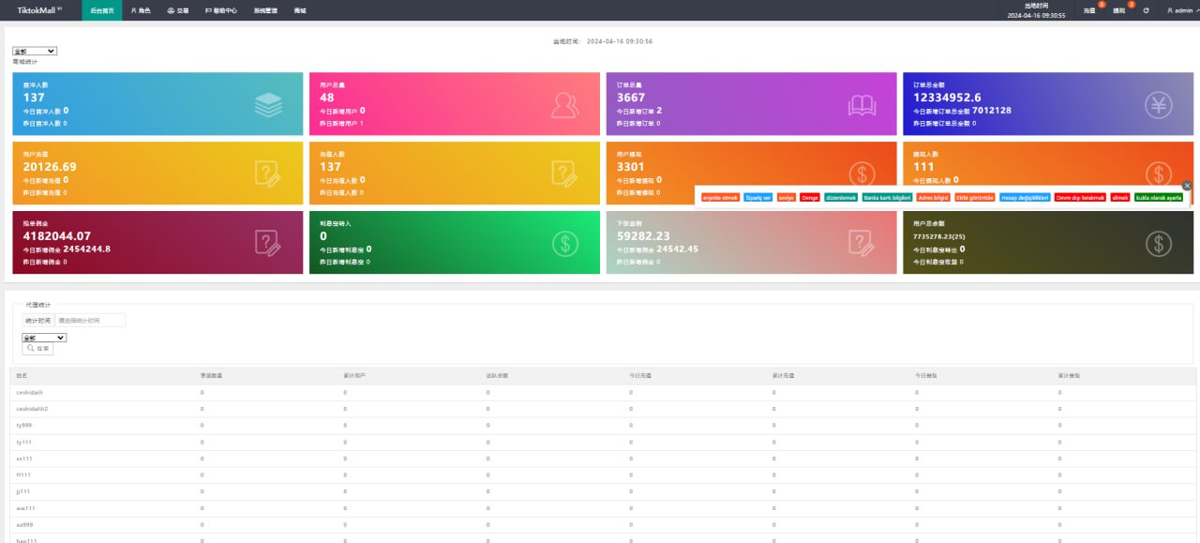Expand the admin user menu
The image size is (1200, 543).
[1181, 10]
